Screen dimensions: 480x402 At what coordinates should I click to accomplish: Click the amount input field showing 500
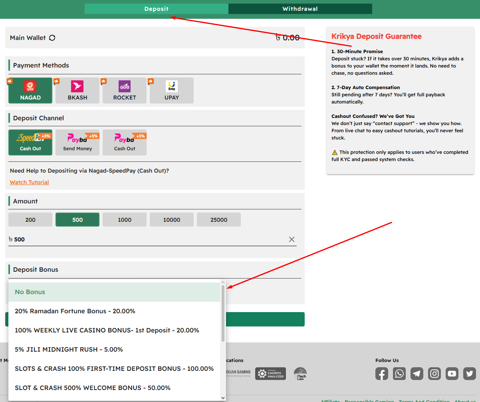click(148, 239)
